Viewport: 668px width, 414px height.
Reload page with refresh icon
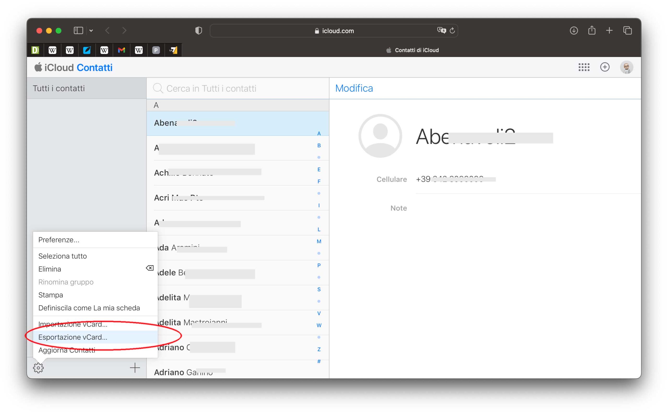(x=452, y=31)
